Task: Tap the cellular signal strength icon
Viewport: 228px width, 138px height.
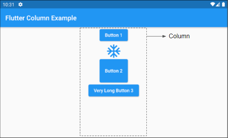Action: coord(218,5)
